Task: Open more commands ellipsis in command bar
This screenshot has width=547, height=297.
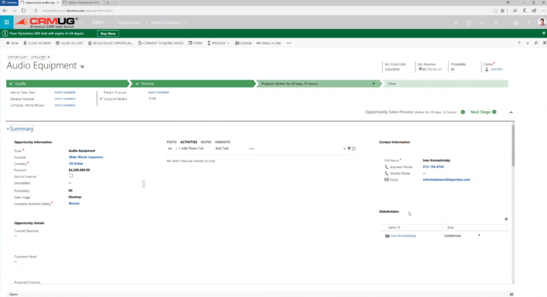Action: [x=289, y=43]
